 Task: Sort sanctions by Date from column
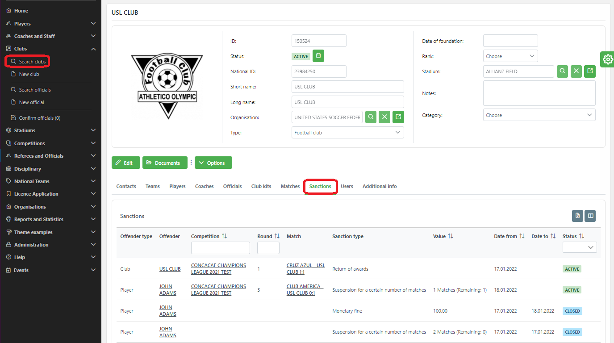point(522,236)
